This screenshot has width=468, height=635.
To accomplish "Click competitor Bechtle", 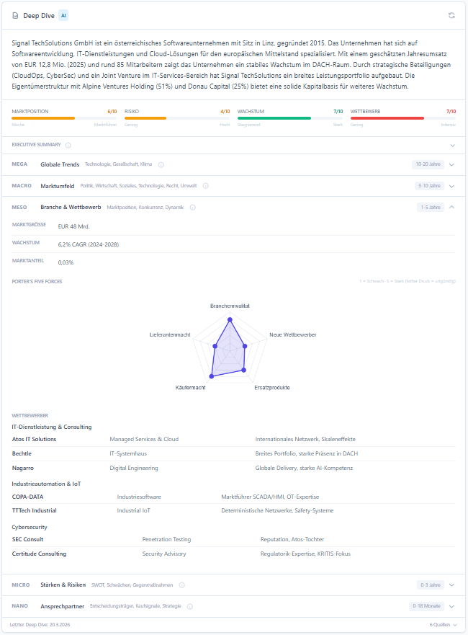I will coord(22,453).
